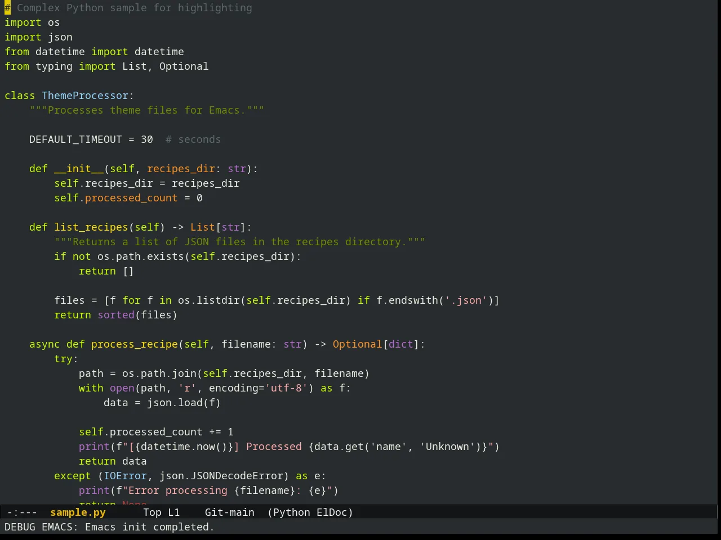
Task: Click recipes_dir parameter in __init__ signature
Action: (x=181, y=169)
